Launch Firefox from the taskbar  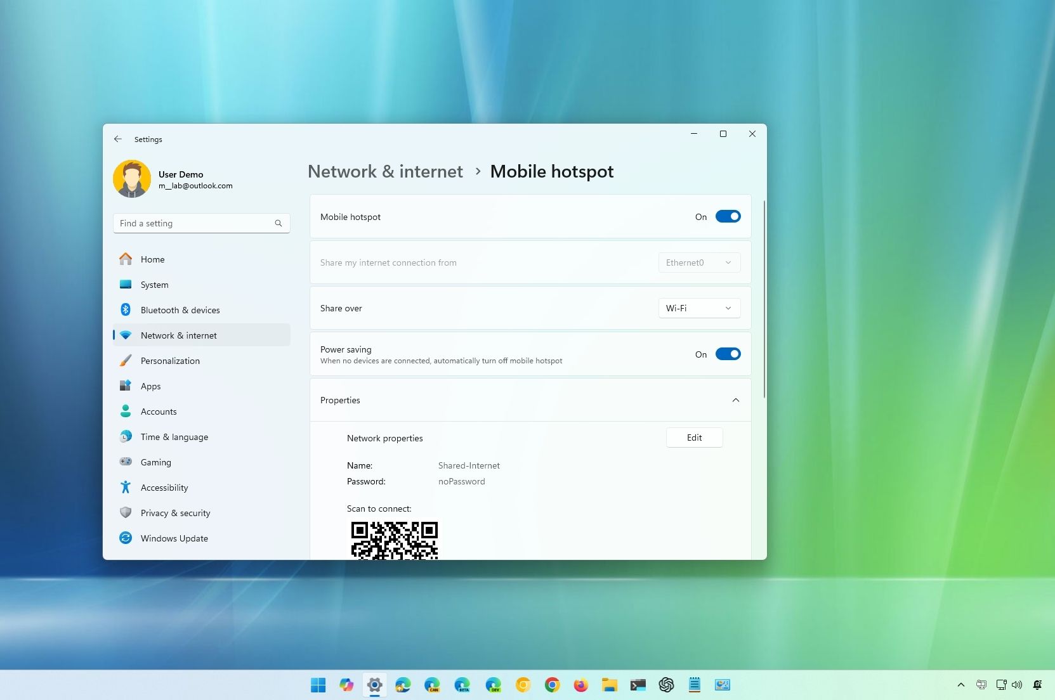click(580, 685)
